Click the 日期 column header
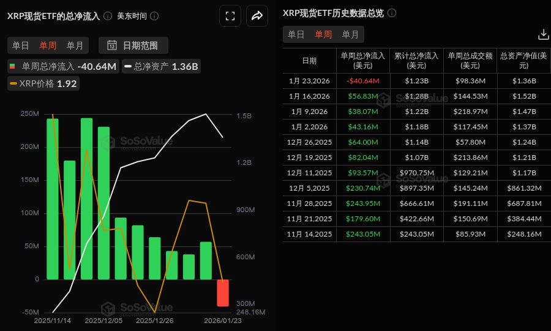The image size is (551, 331). [310, 60]
